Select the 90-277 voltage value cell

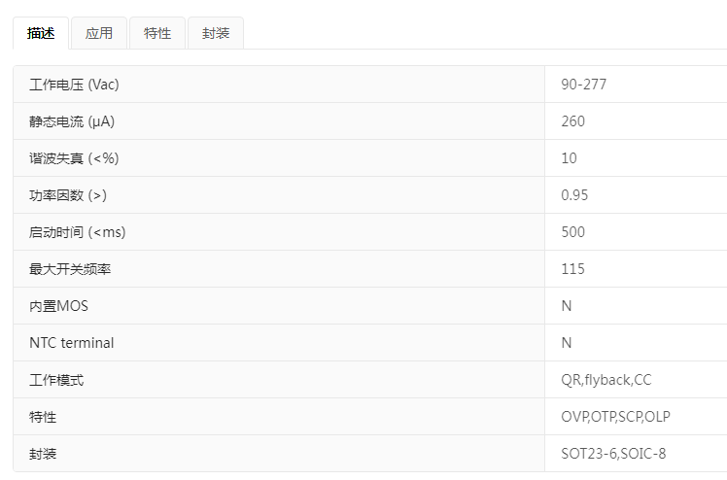pyautogui.click(x=584, y=85)
